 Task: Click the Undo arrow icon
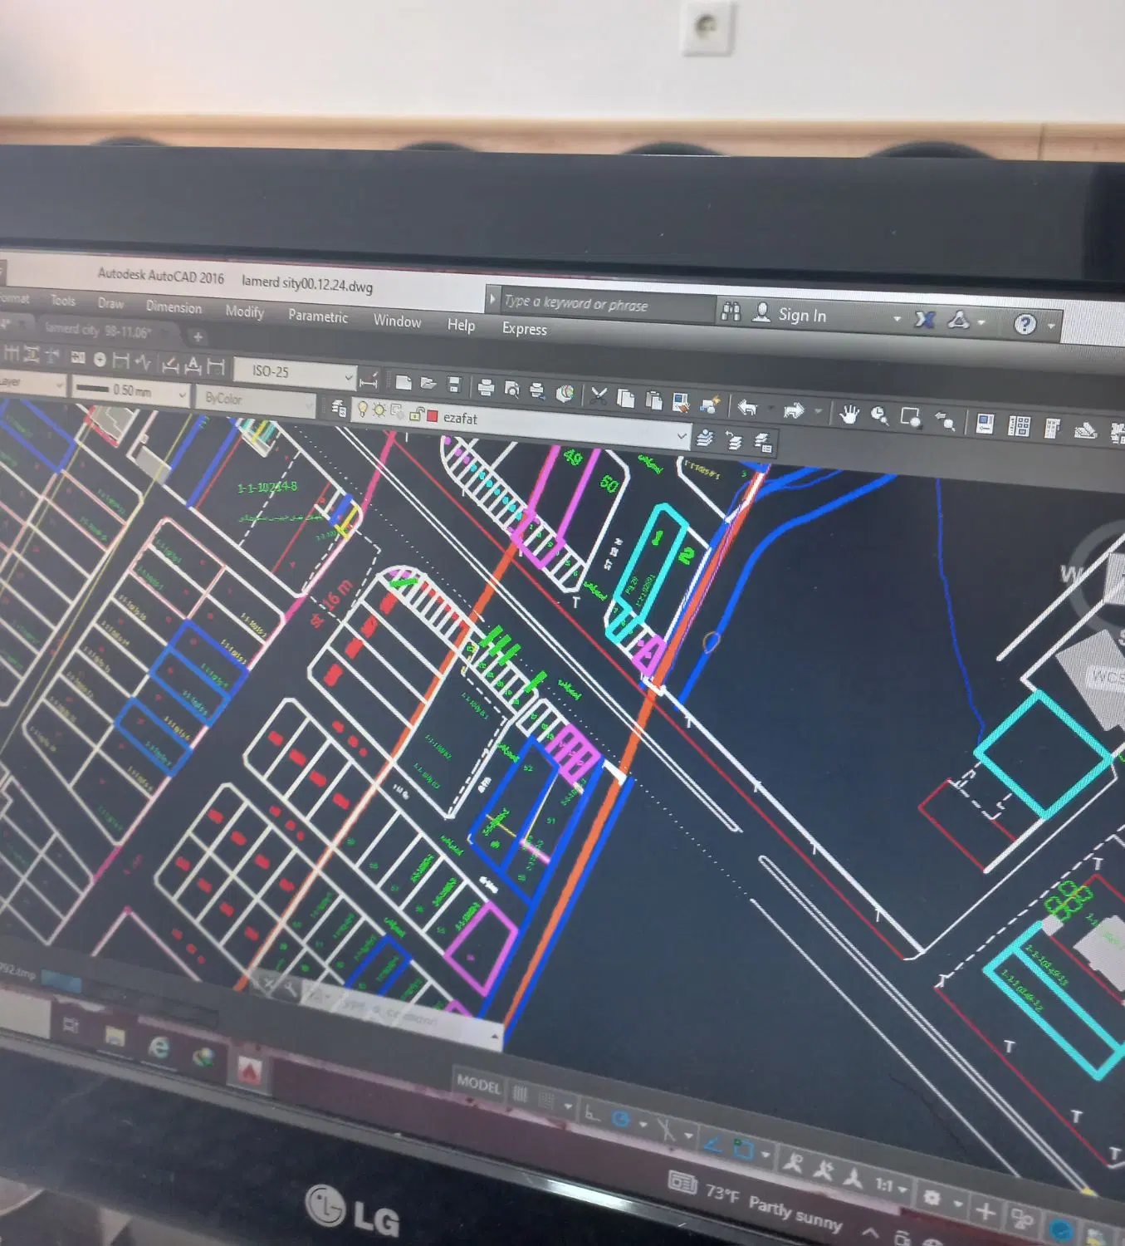coord(747,407)
